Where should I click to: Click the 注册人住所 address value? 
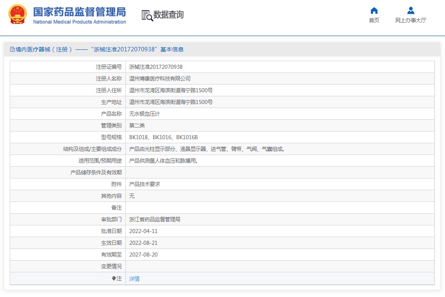tap(171, 90)
